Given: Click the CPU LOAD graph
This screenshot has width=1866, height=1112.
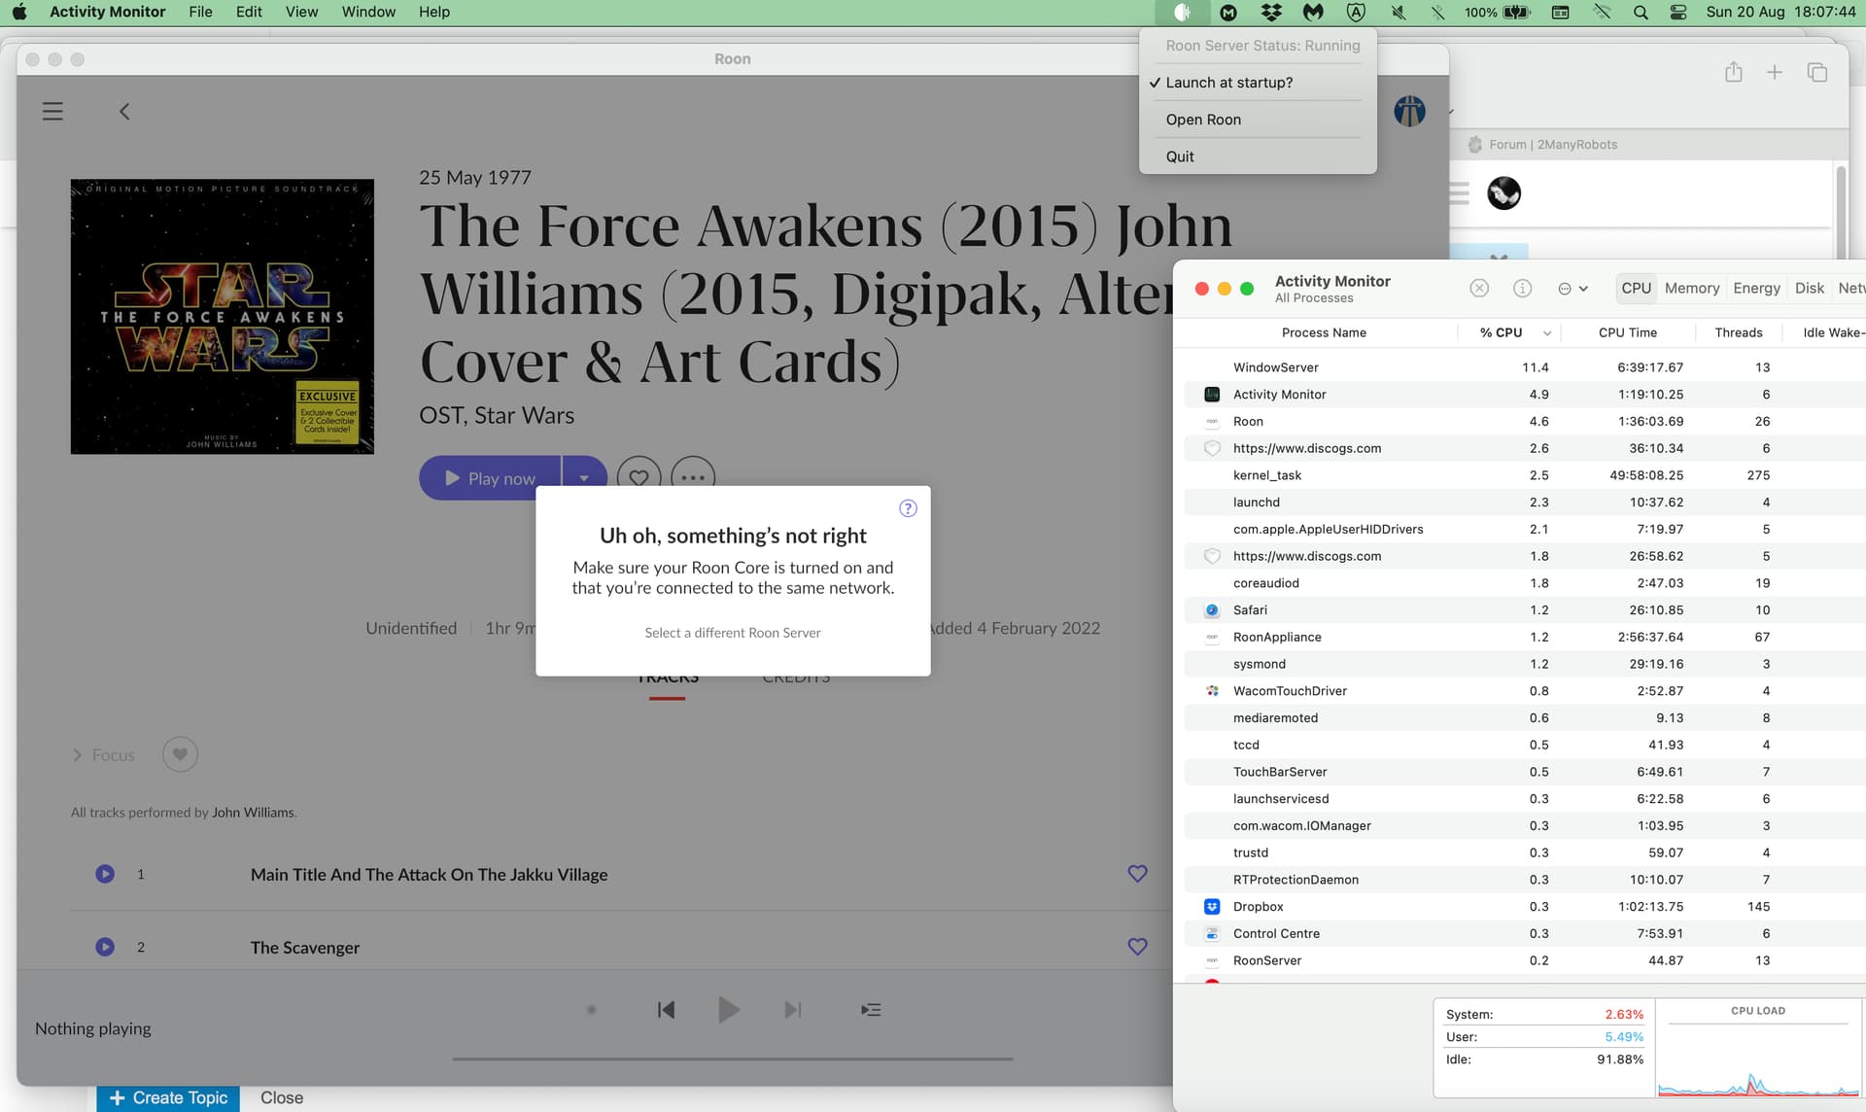Looking at the screenshot, I should point(1758,1050).
